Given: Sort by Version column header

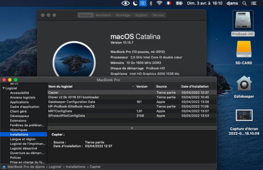Looking at the screenshot, I should tap(145, 86).
